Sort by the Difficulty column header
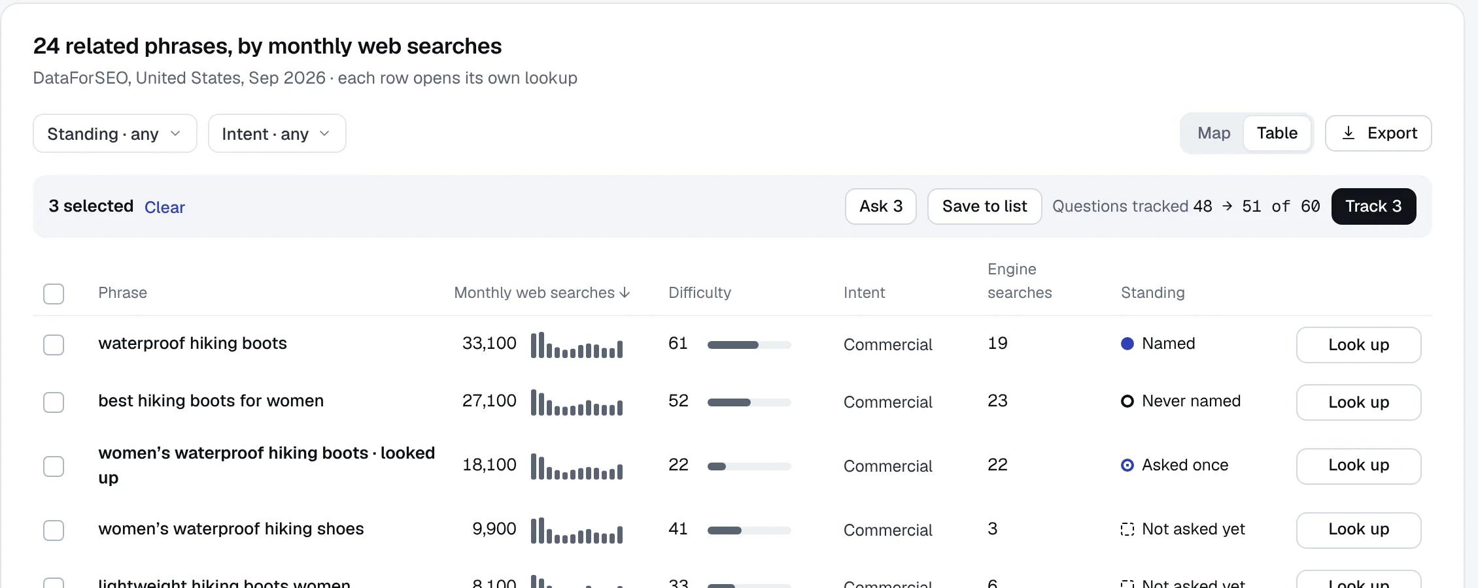Image resolution: width=1478 pixels, height=588 pixels. (x=700, y=293)
